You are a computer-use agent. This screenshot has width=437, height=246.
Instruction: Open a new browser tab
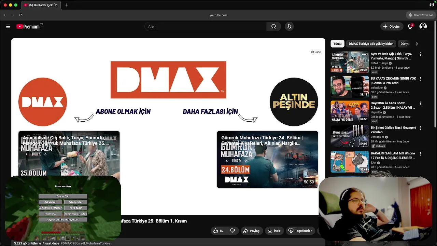[67, 5]
